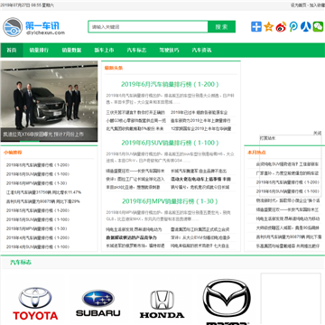Close the floating ad with 关闭
325x325 pixels.
318,133
